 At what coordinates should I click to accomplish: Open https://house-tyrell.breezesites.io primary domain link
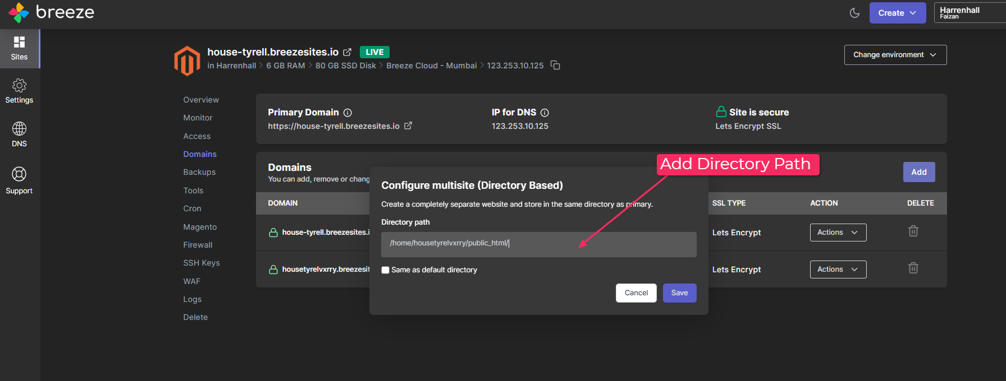coord(333,126)
